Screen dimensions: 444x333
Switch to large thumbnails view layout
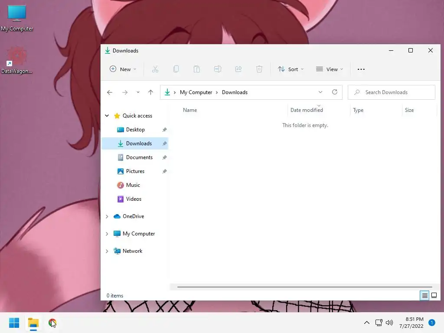tap(434, 296)
